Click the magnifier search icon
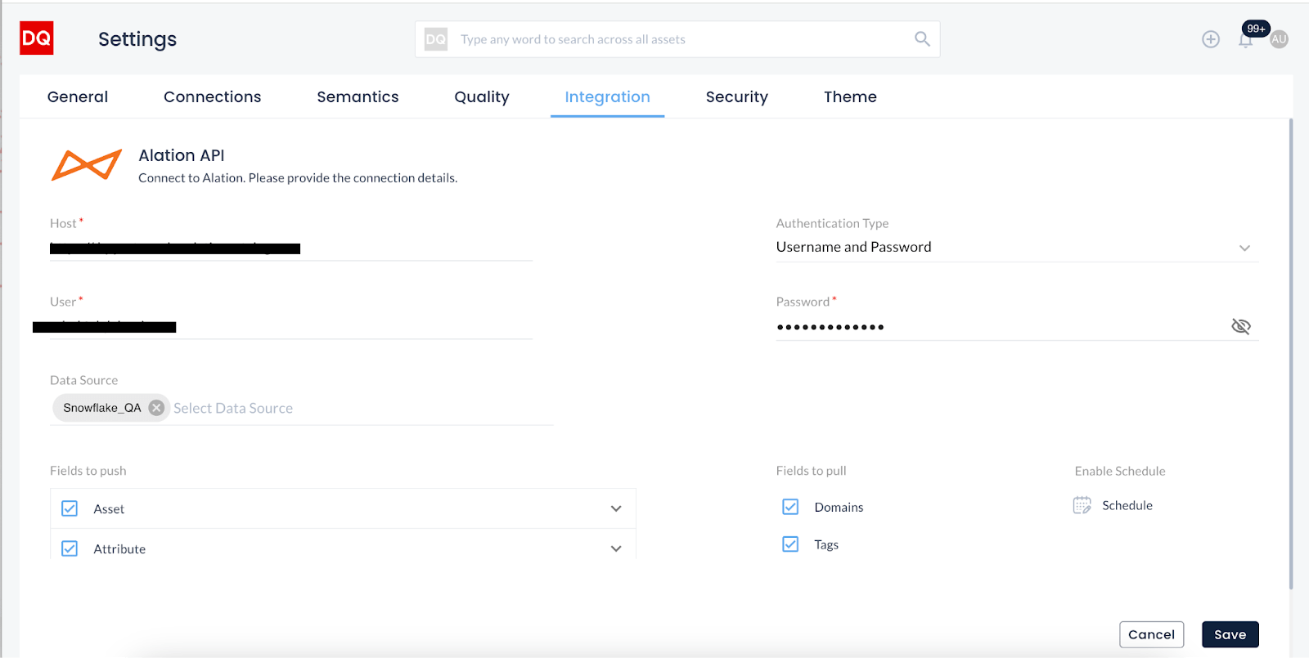Image resolution: width=1309 pixels, height=658 pixels. click(922, 39)
